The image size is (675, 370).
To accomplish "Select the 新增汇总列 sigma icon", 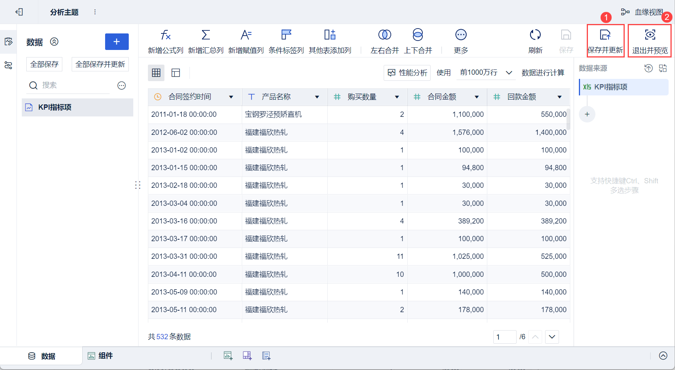I will pyautogui.click(x=205, y=35).
